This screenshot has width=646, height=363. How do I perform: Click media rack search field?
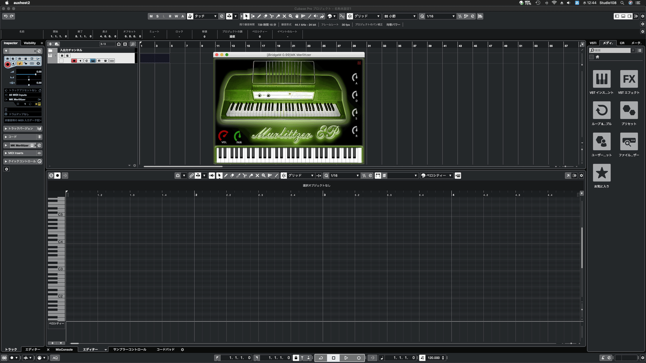[x=610, y=50]
